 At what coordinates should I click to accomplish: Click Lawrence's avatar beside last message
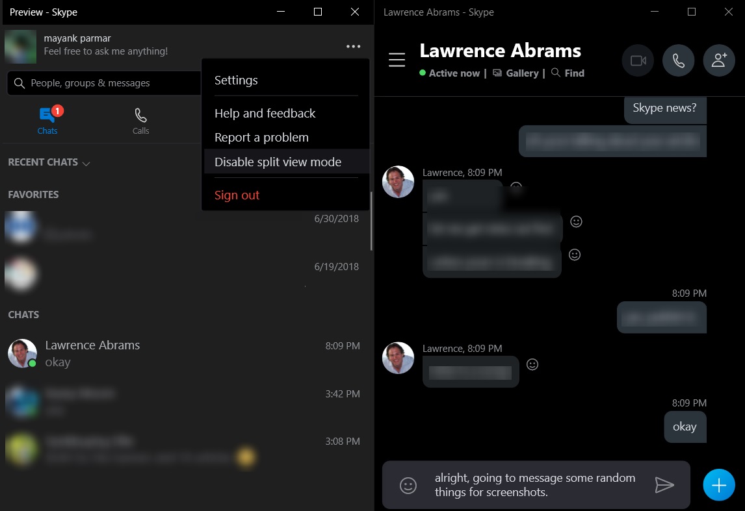coord(398,358)
